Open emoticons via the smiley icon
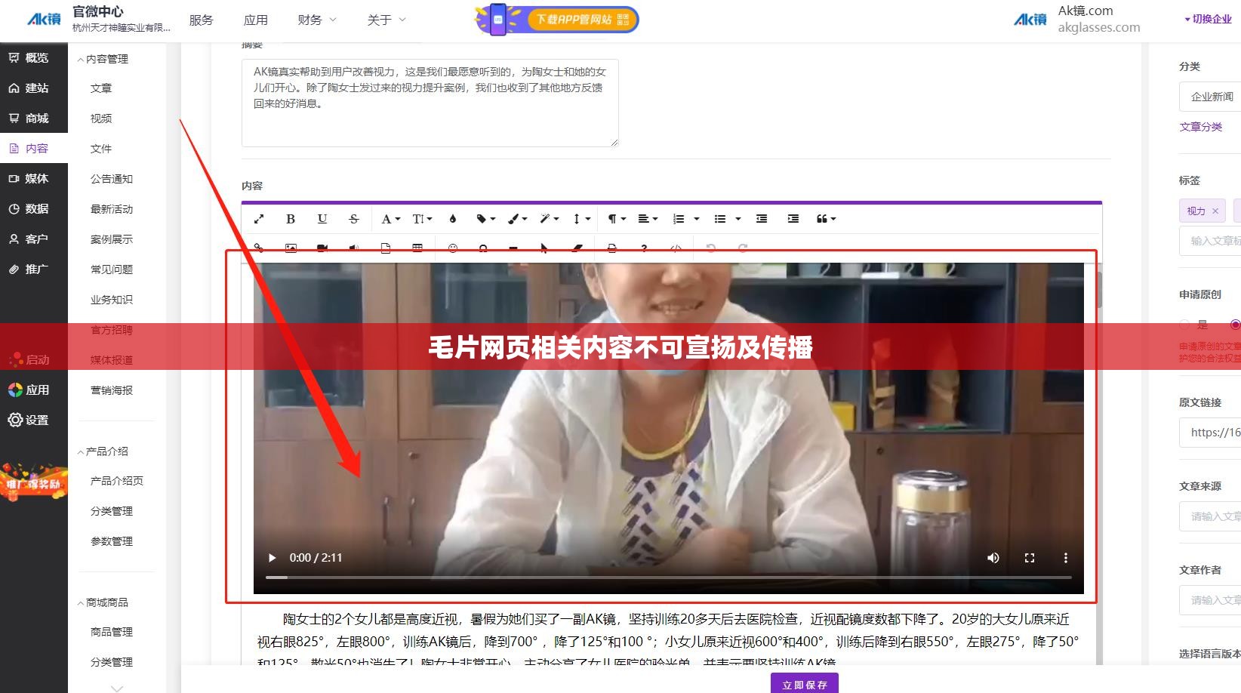The image size is (1241, 693). [453, 248]
